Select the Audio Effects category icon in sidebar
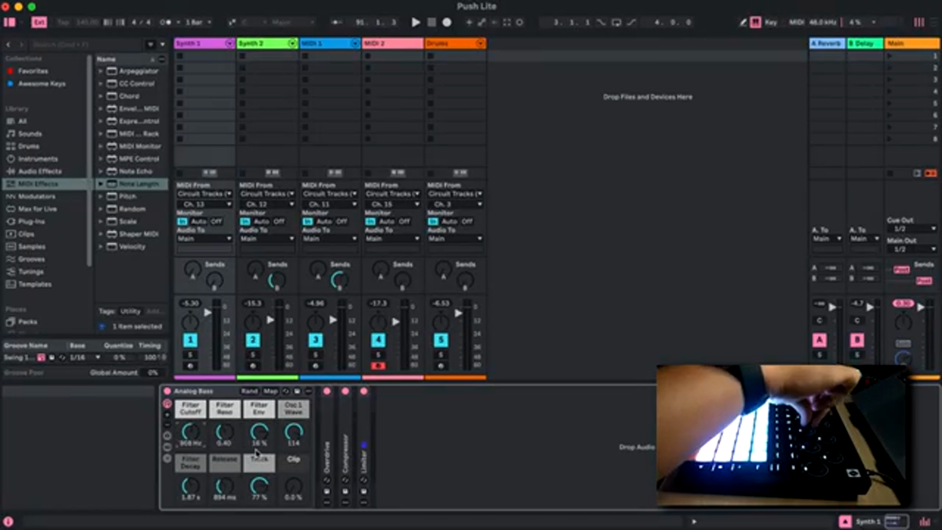The image size is (942, 530). pos(11,171)
